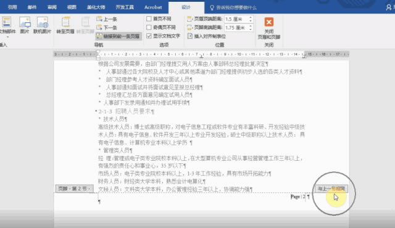Enable the 首页不同 checkbox
The height and width of the screenshot is (228, 395).
(x=149, y=18)
